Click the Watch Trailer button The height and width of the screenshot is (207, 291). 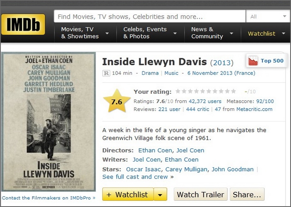click(x=201, y=194)
